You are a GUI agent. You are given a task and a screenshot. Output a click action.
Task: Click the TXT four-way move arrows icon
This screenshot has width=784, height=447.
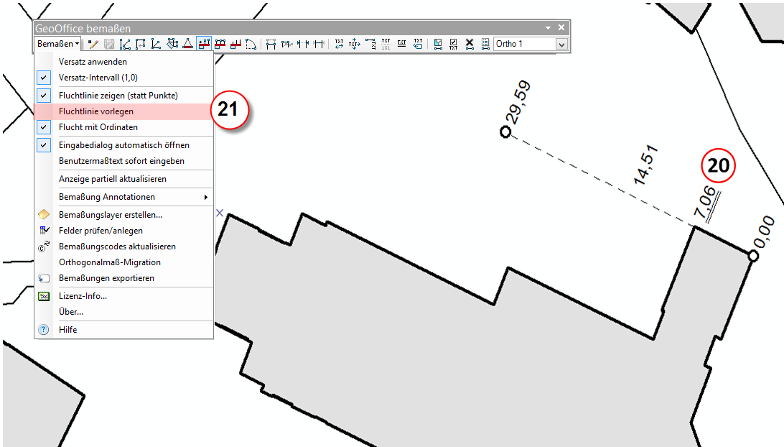(355, 44)
